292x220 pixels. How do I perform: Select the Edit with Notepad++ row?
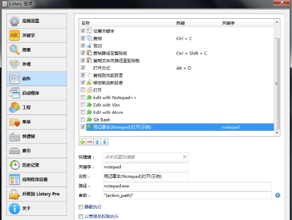(180, 97)
